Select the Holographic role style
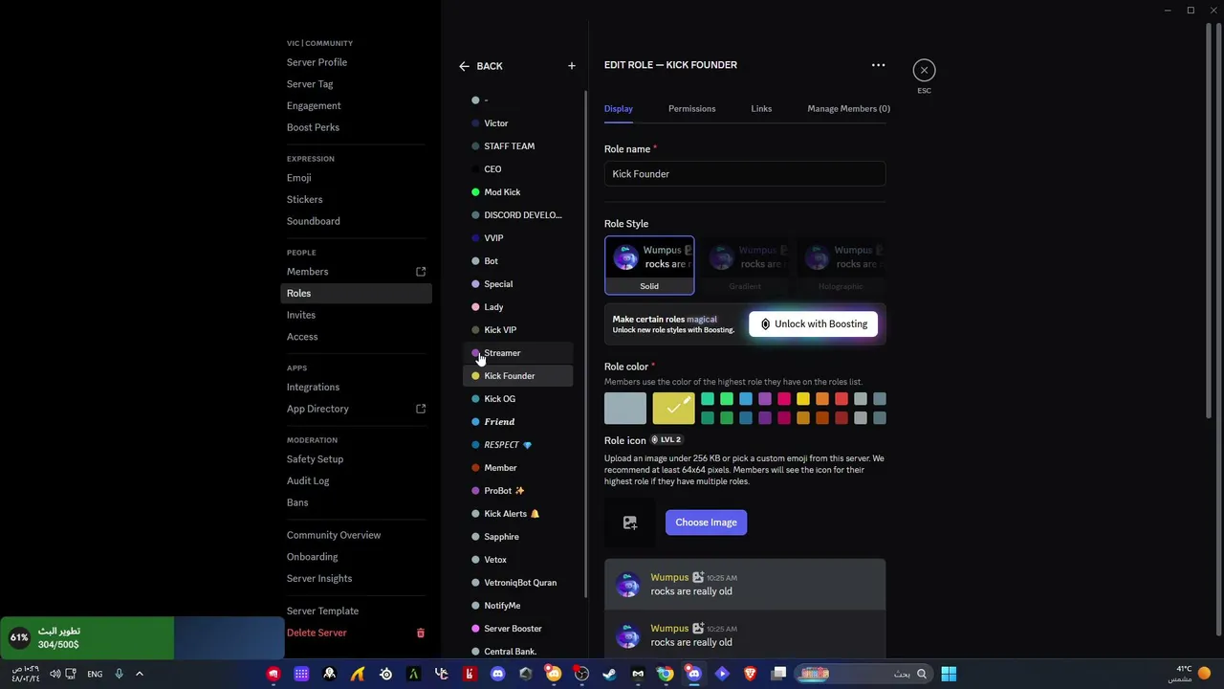This screenshot has width=1224, height=689. click(841, 265)
